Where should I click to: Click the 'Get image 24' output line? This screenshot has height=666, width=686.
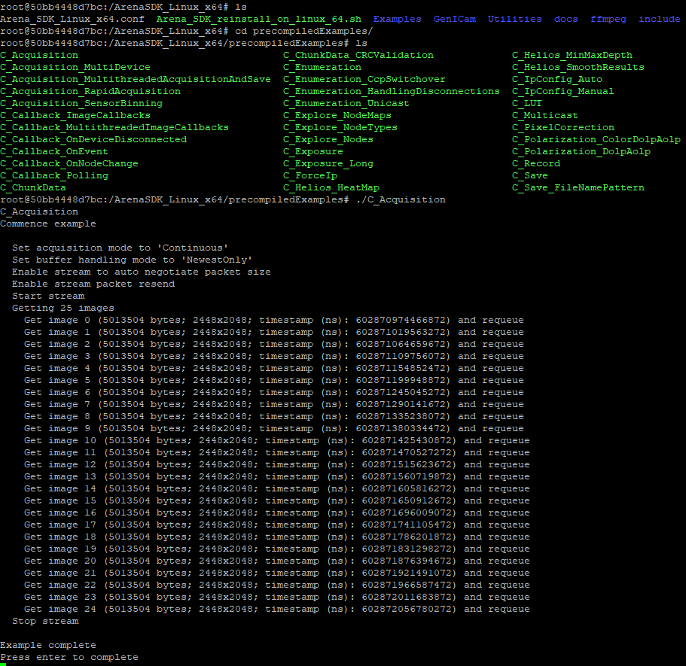(276, 609)
